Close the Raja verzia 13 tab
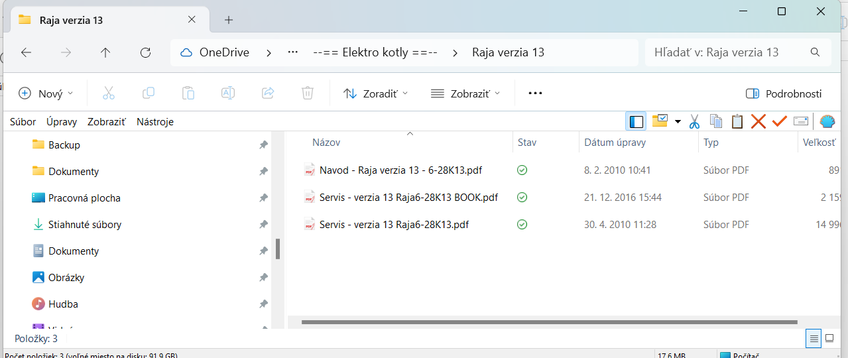Image resolution: width=848 pixels, height=358 pixels. (x=192, y=19)
